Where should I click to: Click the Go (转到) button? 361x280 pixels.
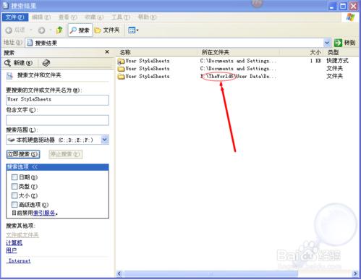point(345,43)
